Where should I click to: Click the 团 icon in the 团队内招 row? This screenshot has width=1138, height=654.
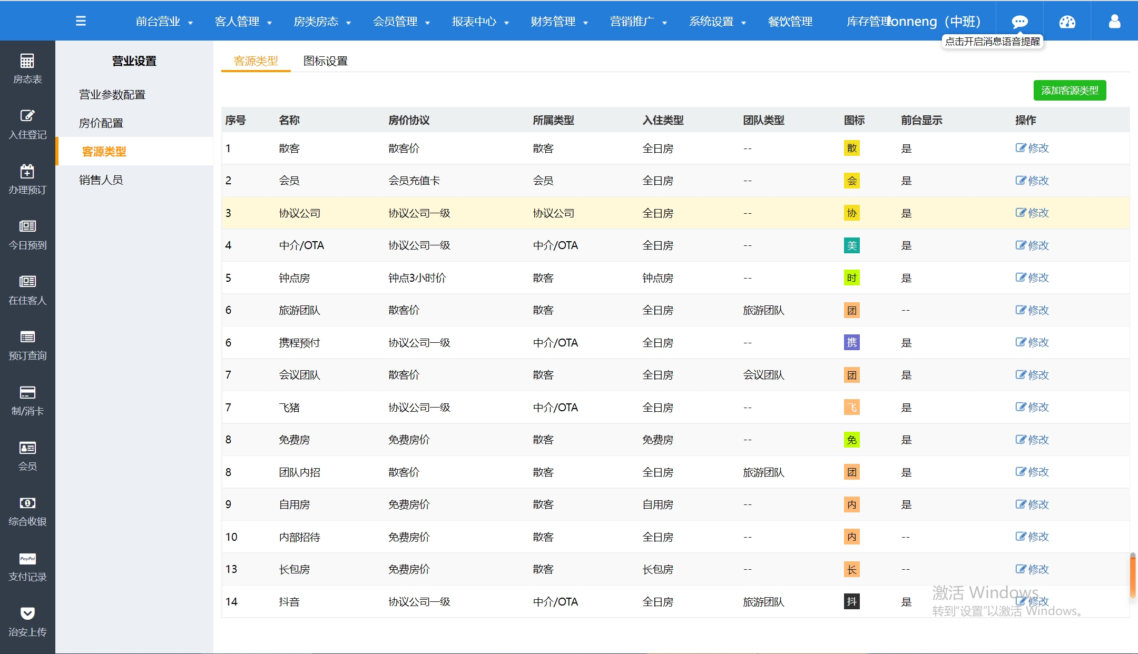click(851, 472)
